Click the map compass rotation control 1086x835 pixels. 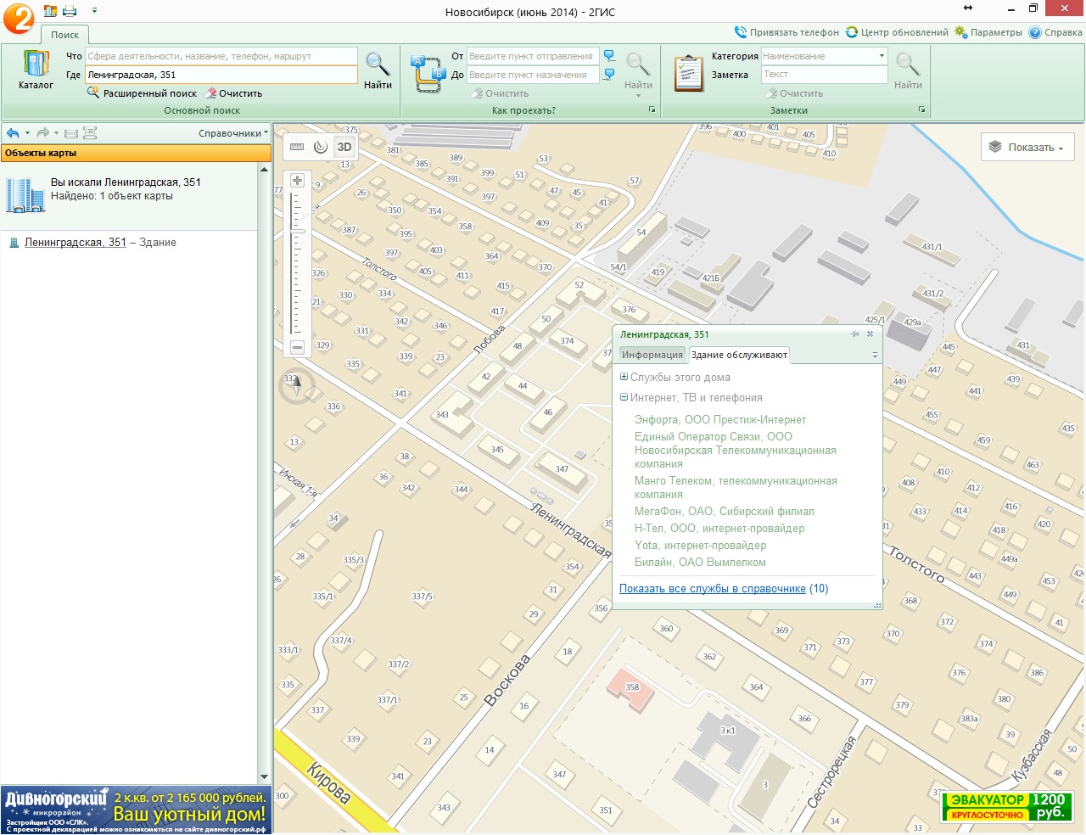tap(296, 387)
